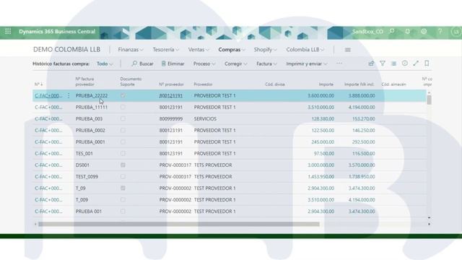Open the FactBox information icon
462x260 pixels.
pyautogui.click(x=405, y=64)
